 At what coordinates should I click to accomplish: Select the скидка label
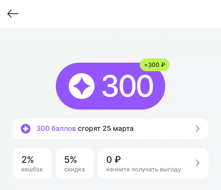(74, 169)
